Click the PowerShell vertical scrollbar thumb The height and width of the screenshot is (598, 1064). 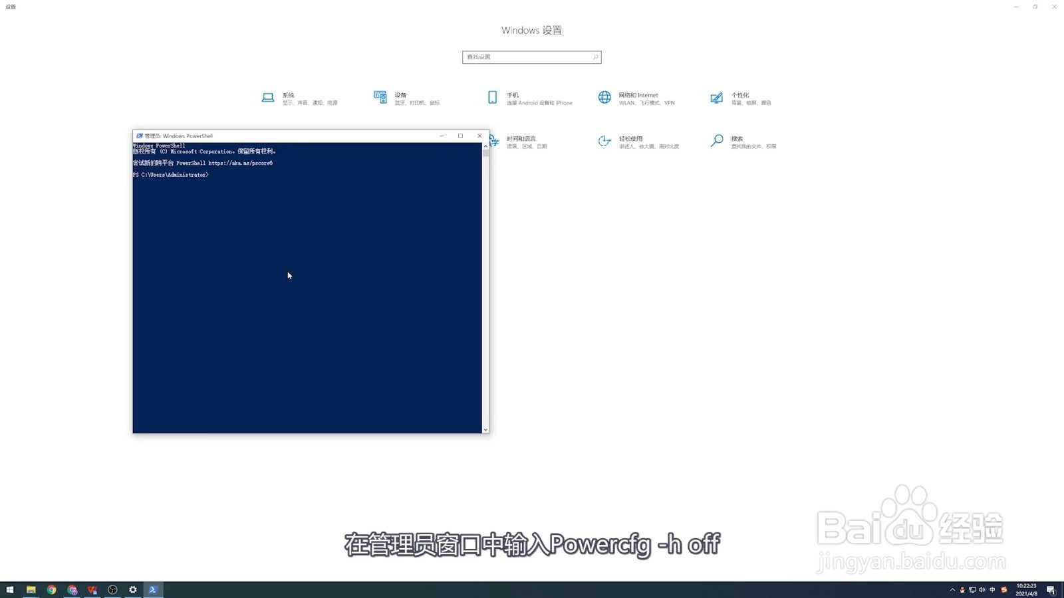click(x=485, y=153)
